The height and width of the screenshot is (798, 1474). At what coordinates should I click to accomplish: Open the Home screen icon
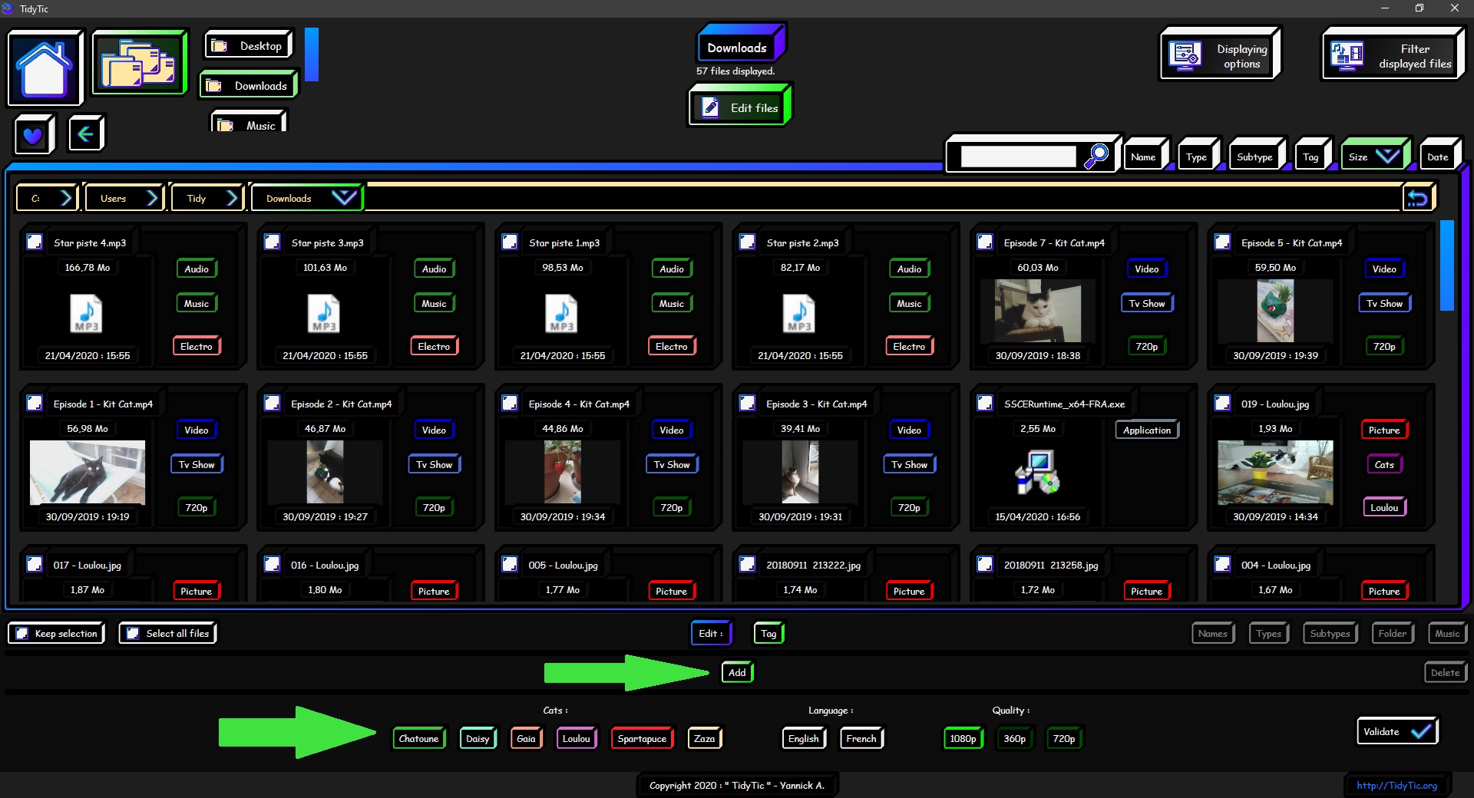click(x=45, y=68)
